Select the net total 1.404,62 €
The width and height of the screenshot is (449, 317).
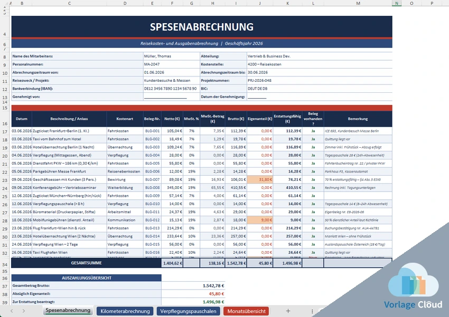point(172,263)
